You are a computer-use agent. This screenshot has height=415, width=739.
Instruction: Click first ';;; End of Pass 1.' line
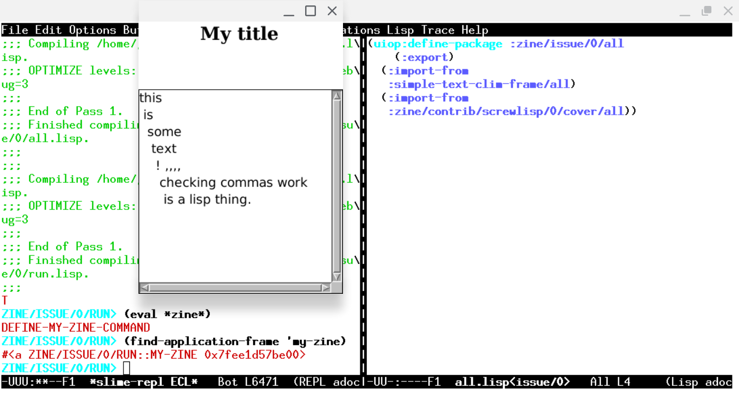(62, 111)
